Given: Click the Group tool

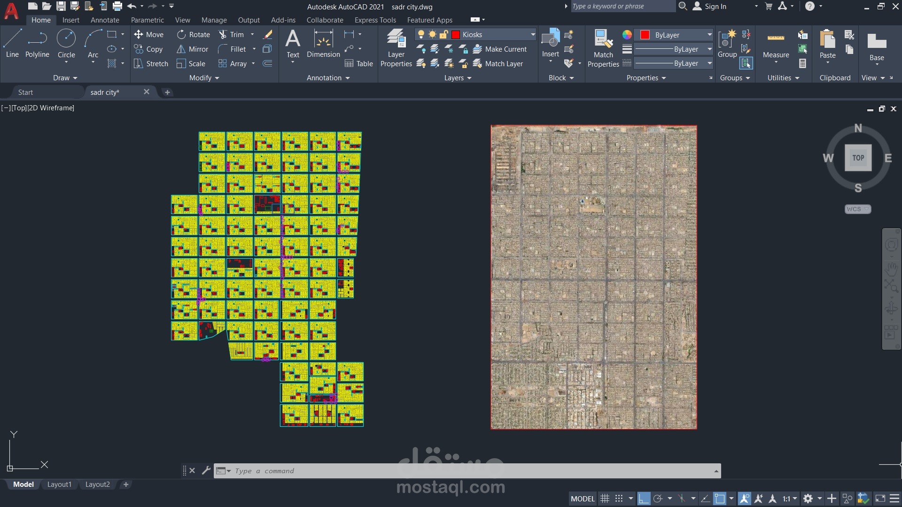Looking at the screenshot, I should (727, 44).
